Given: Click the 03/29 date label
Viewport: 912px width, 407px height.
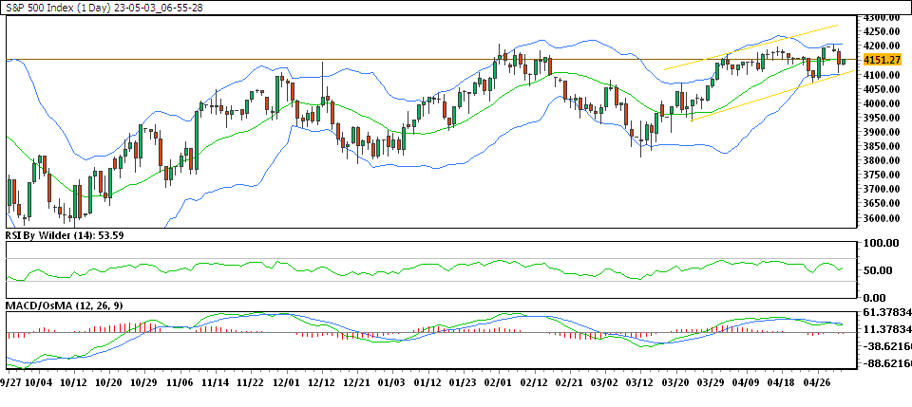Looking at the screenshot, I should (x=712, y=383).
